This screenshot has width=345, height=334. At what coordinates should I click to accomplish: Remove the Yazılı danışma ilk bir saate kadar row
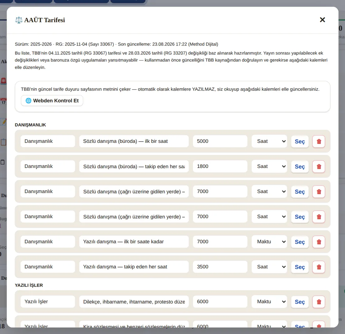(319, 242)
